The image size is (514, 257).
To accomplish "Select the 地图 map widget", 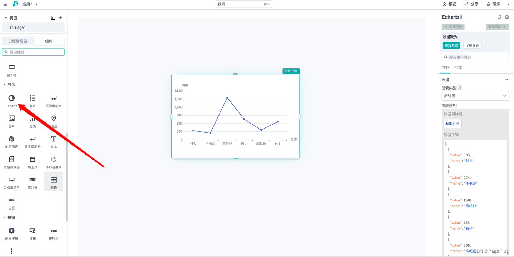I will coord(54,121).
